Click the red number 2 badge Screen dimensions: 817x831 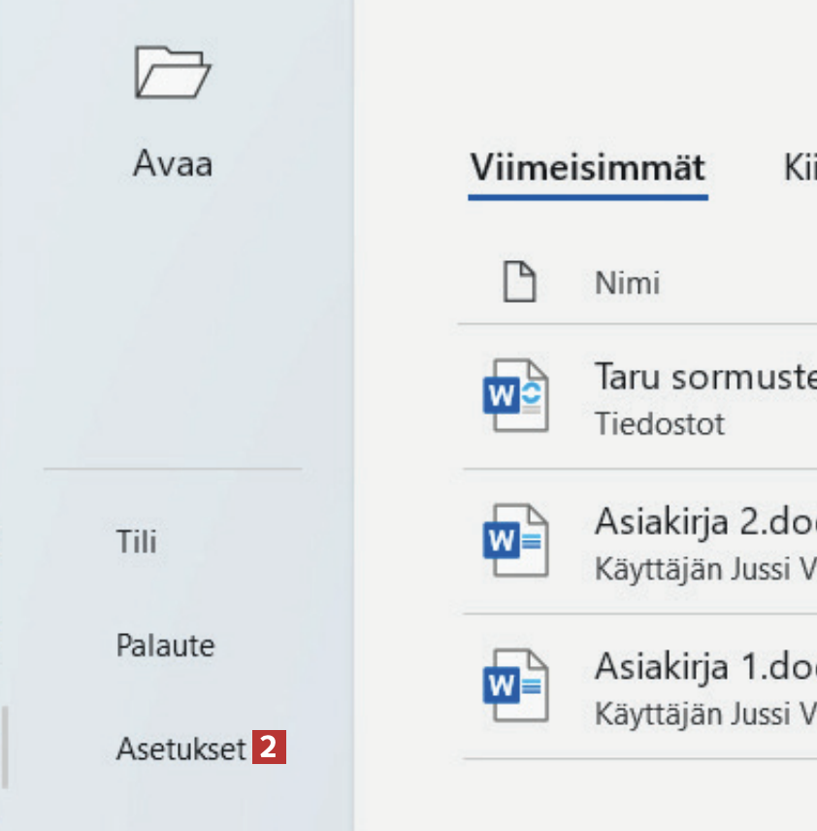pyautogui.click(x=270, y=748)
